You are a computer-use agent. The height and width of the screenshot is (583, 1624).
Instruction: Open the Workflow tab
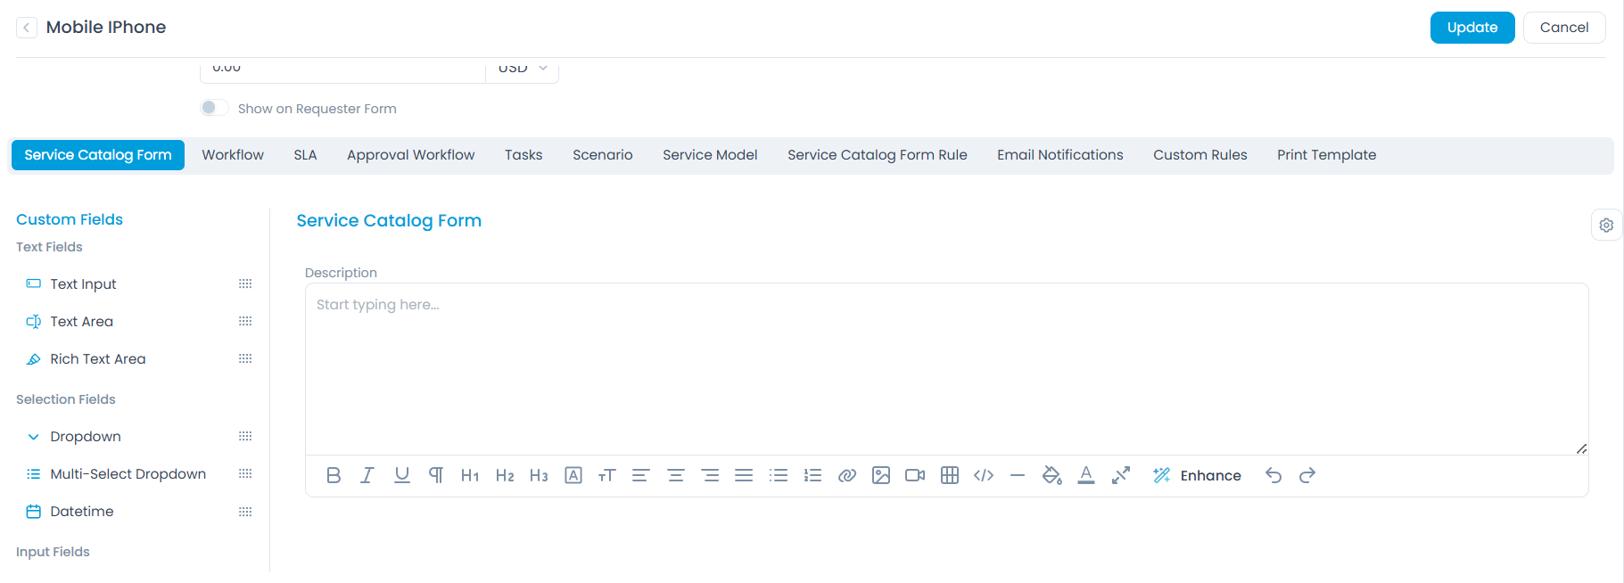point(233,155)
